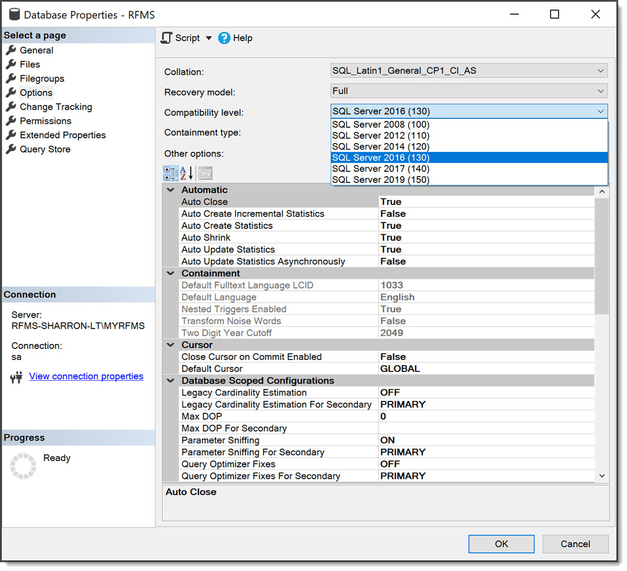Open the Permissions page
This screenshot has width=627, height=571.
(45, 121)
